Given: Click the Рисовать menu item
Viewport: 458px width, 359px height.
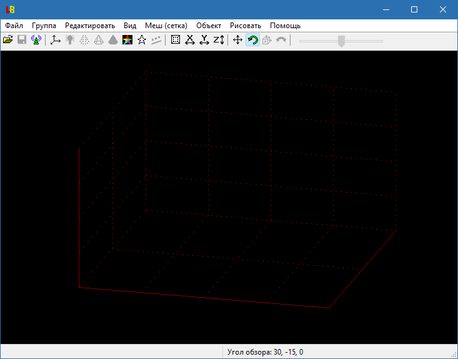Looking at the screenshot, I should [x=246, y=26].
